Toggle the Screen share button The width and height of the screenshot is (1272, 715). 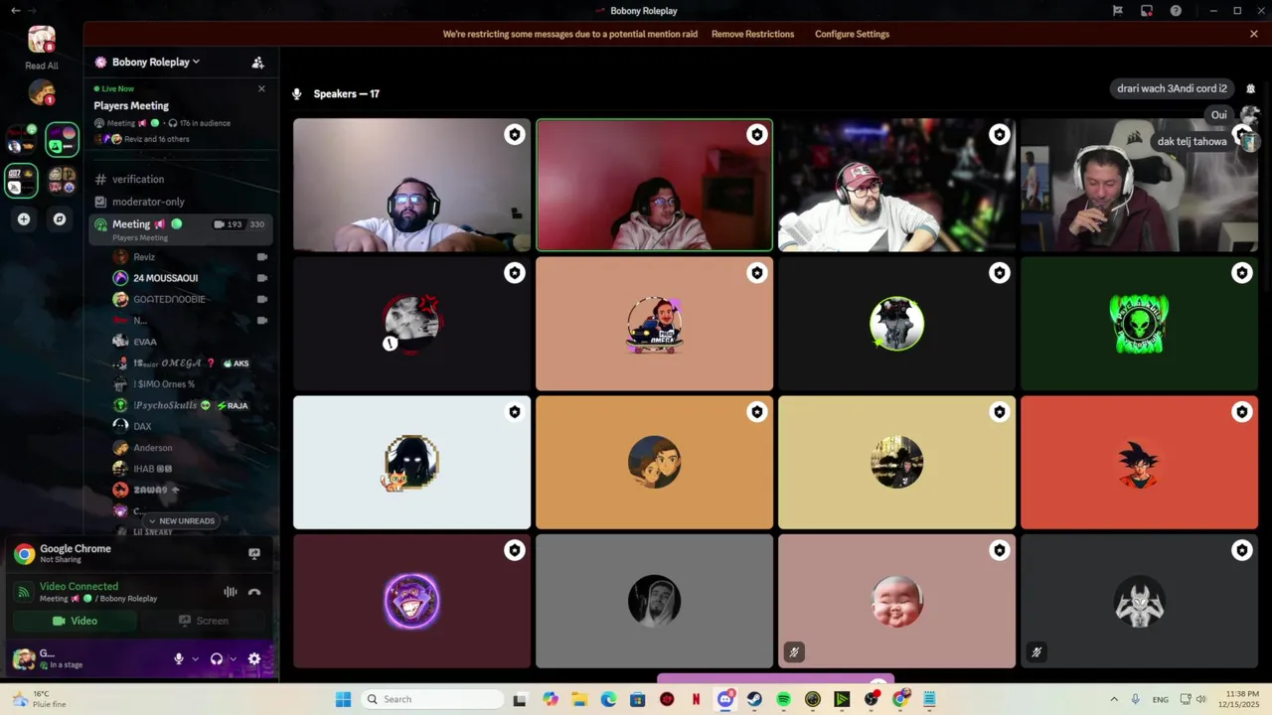click(x=204, y=621)
